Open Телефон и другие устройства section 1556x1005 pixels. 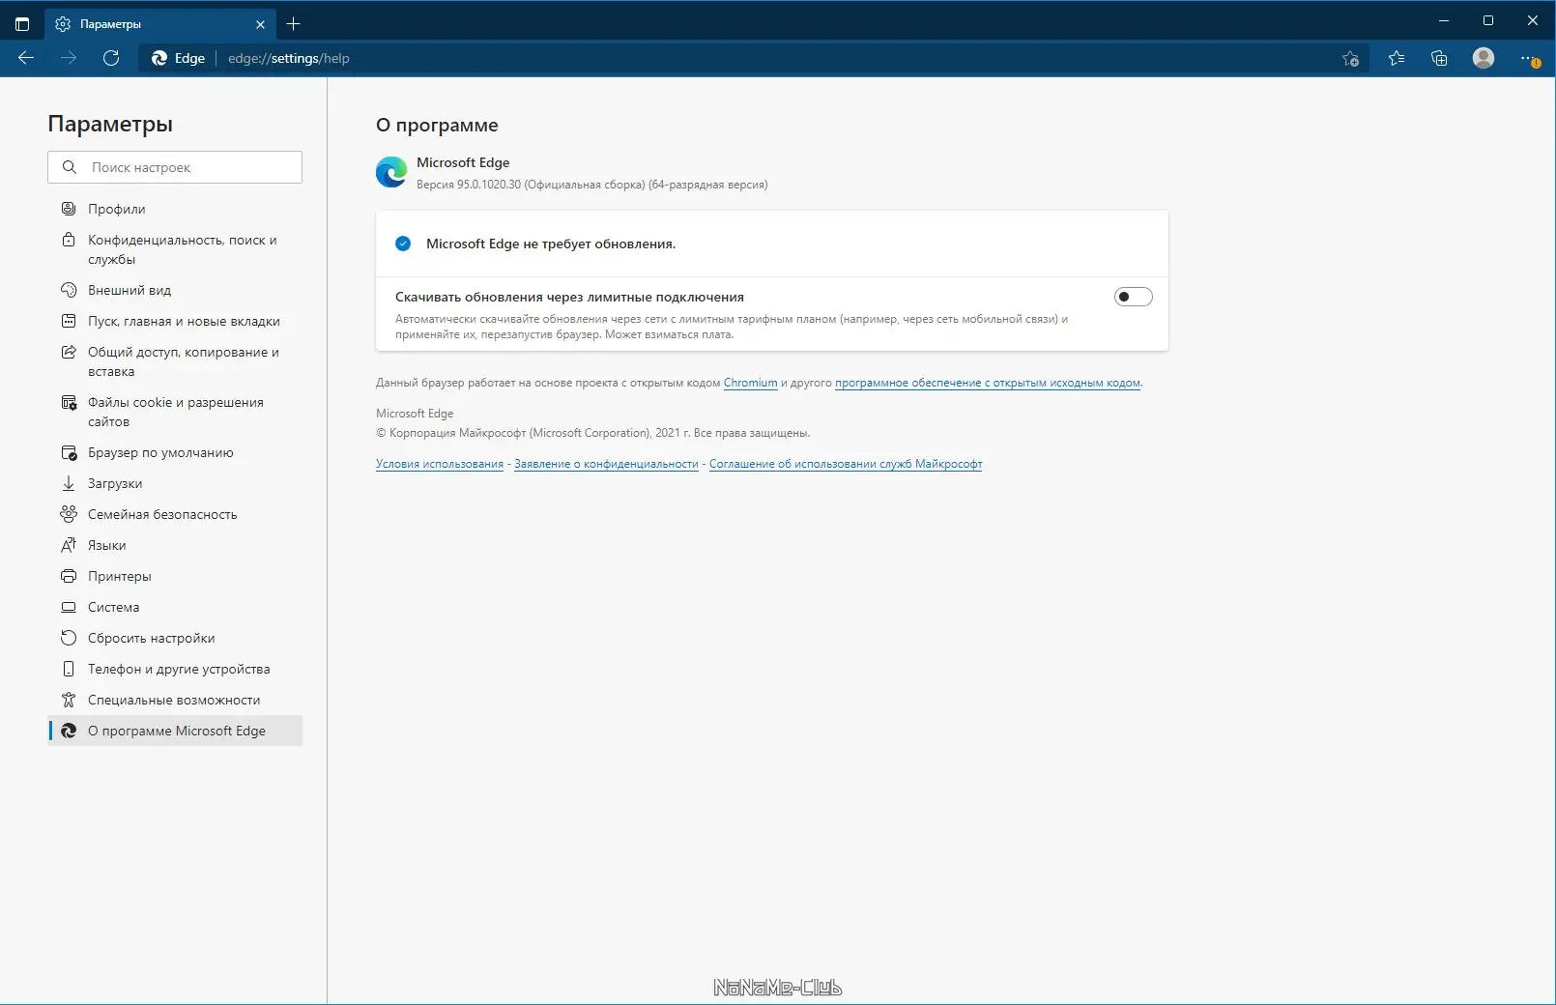pos(175,669)
